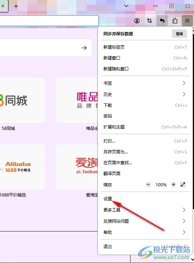Toggle the hamburger application menu
This screenshot has width=194, height=263.
click(187, 21)
